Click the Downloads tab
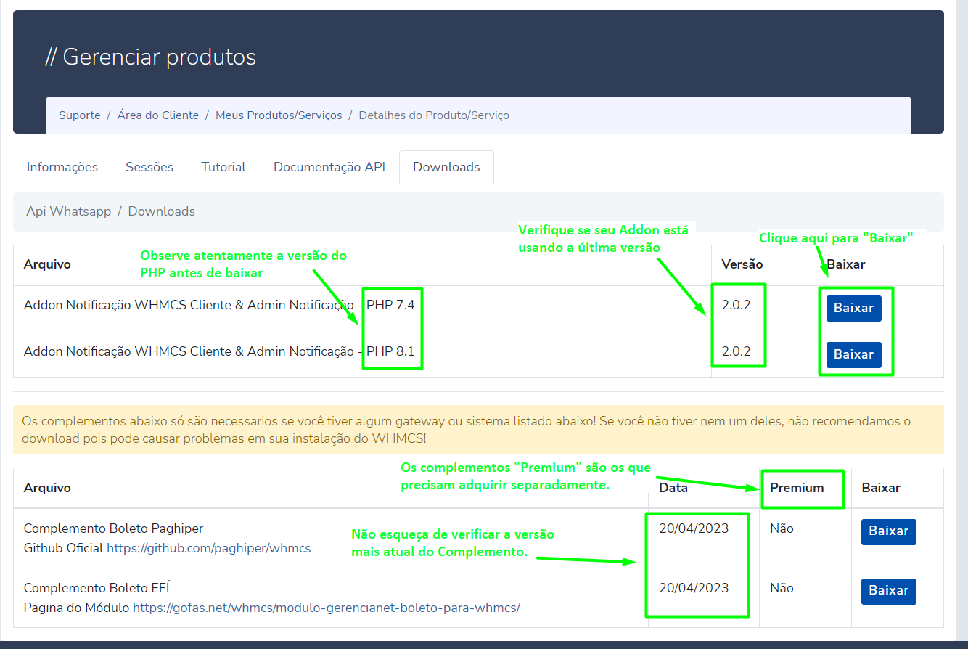 click(x=446, y=167)
